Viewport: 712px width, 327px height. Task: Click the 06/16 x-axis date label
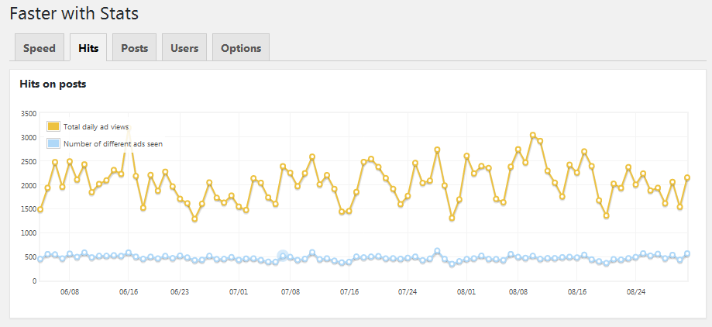pyautogui.click(x=129, y=292)
